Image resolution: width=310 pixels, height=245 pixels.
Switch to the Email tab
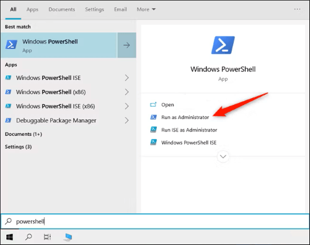click(x=120, y=9)
